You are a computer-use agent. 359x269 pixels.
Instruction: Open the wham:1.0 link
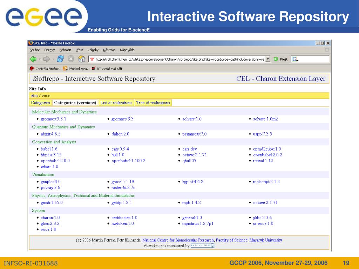[49, 167]
